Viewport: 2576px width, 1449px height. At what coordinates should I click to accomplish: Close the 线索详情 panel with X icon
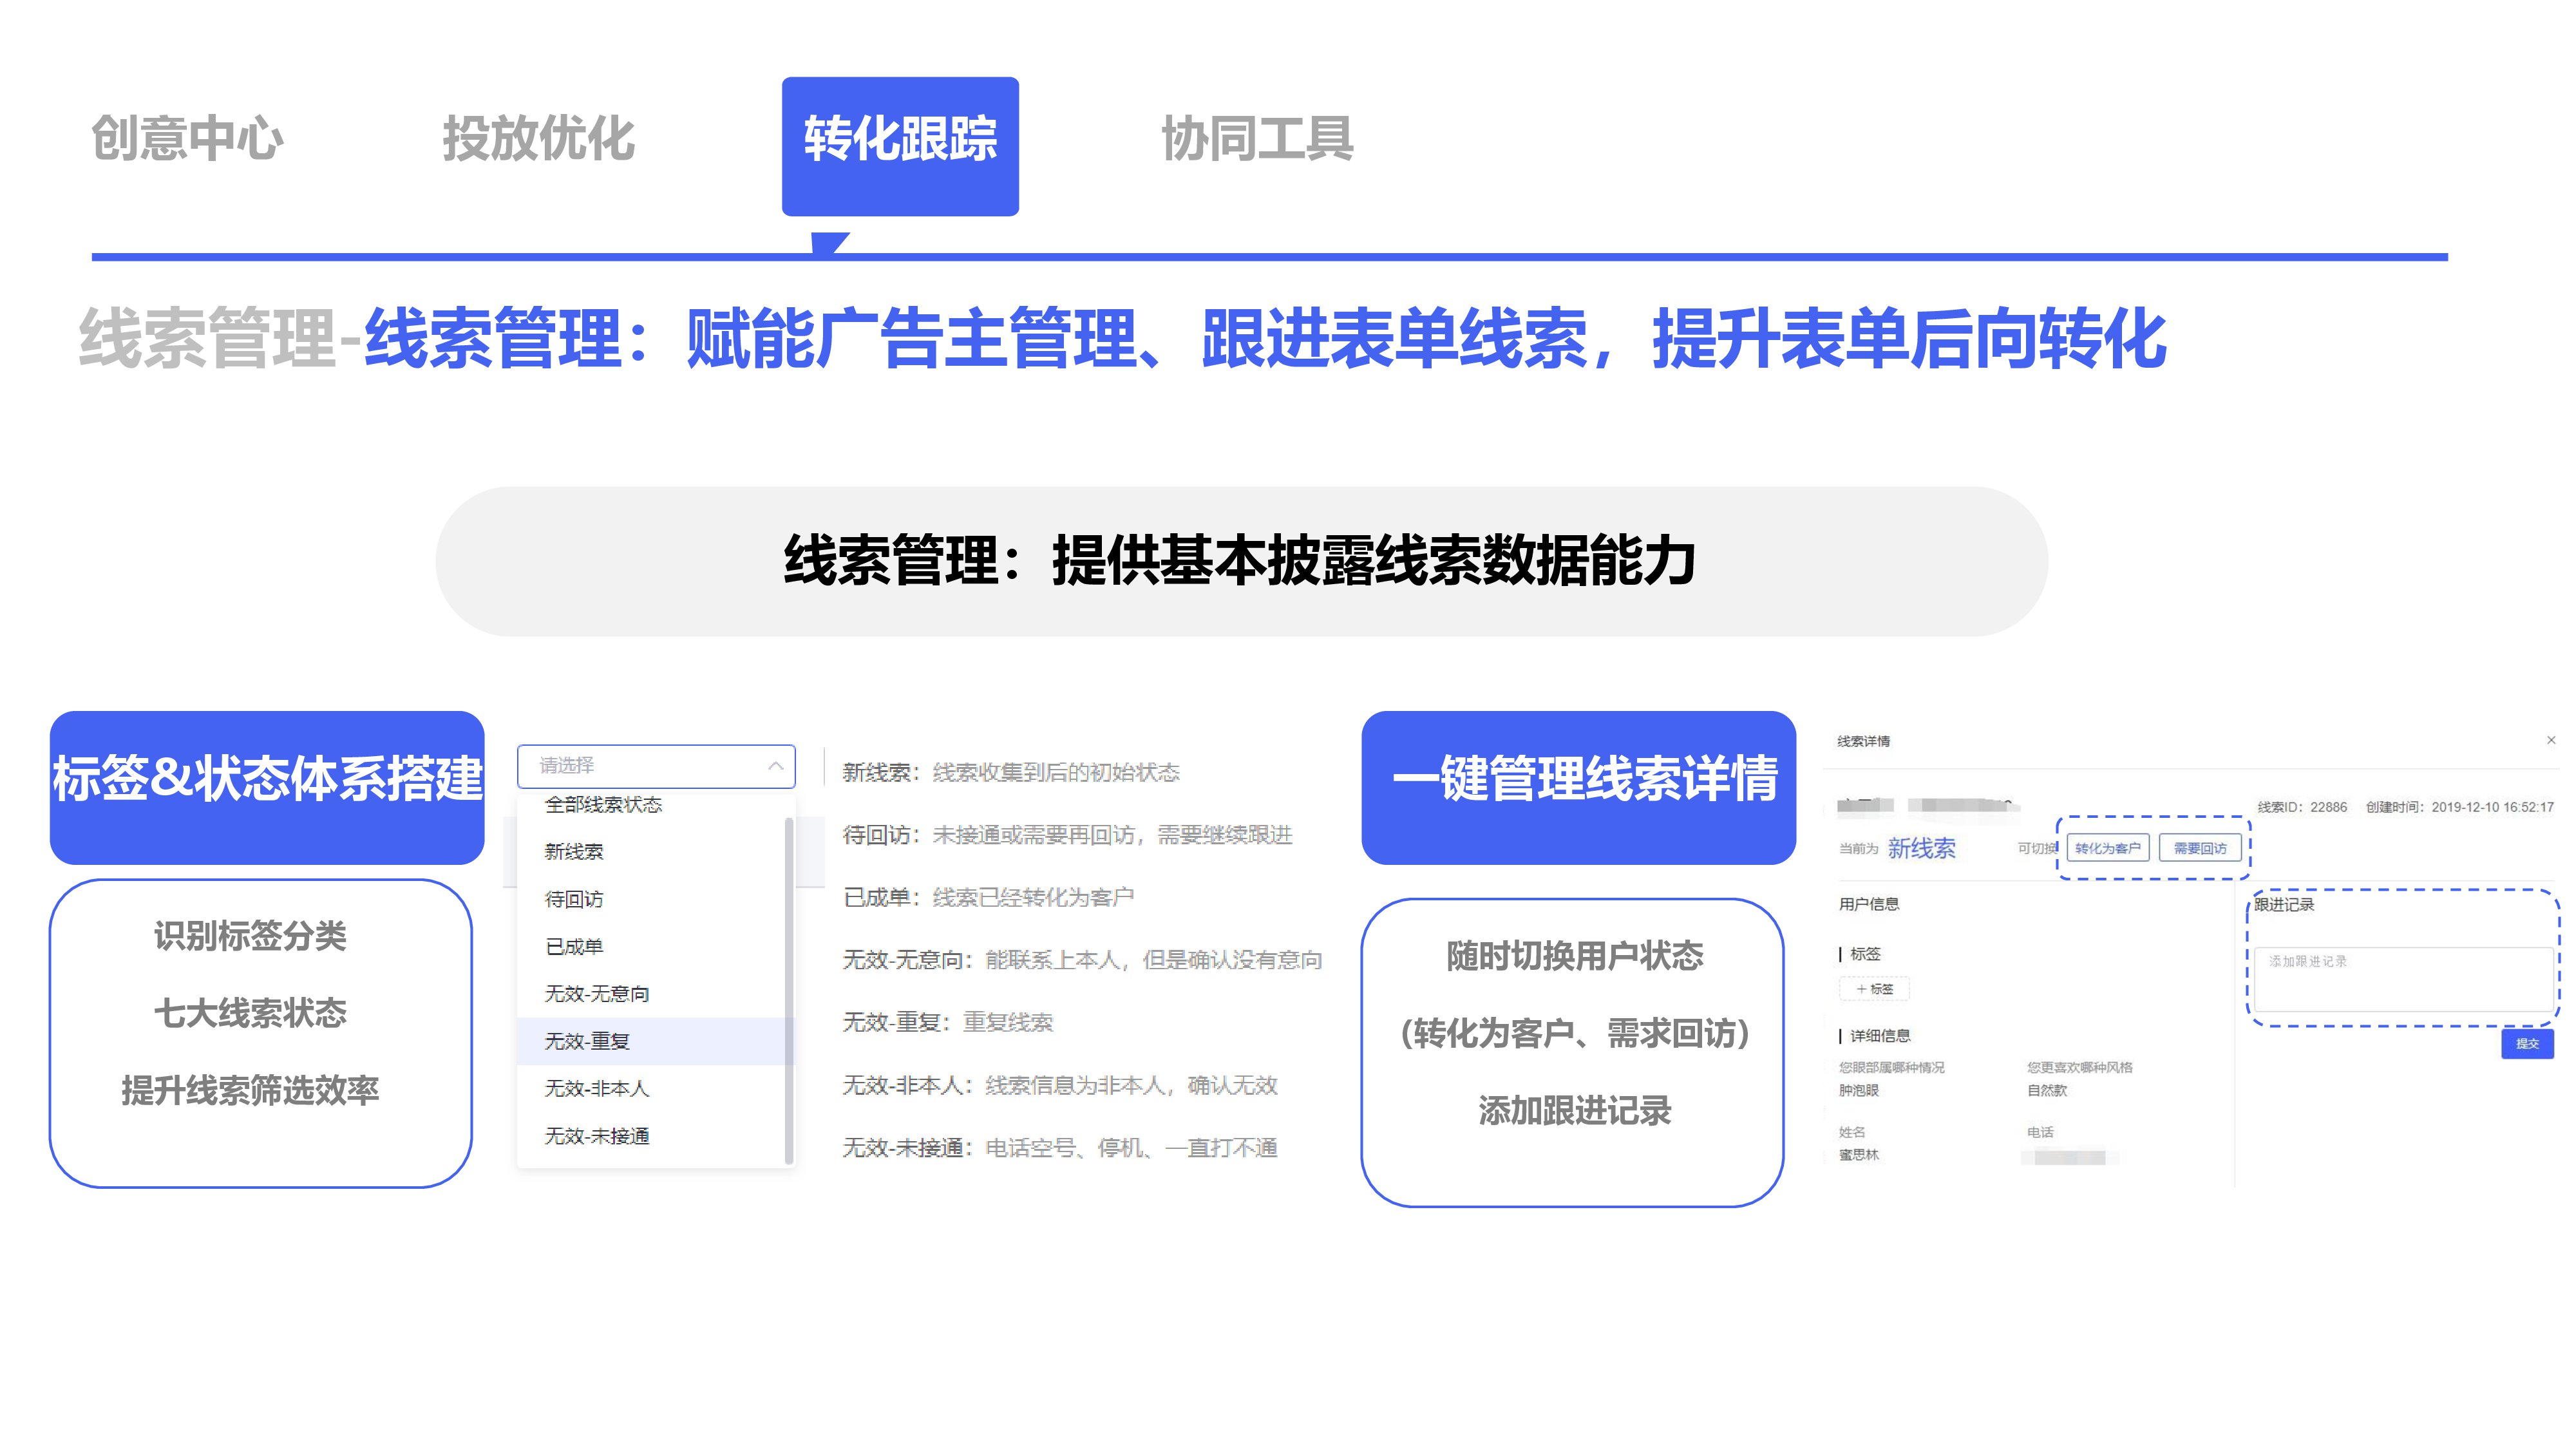click(x=2551, y=740)
